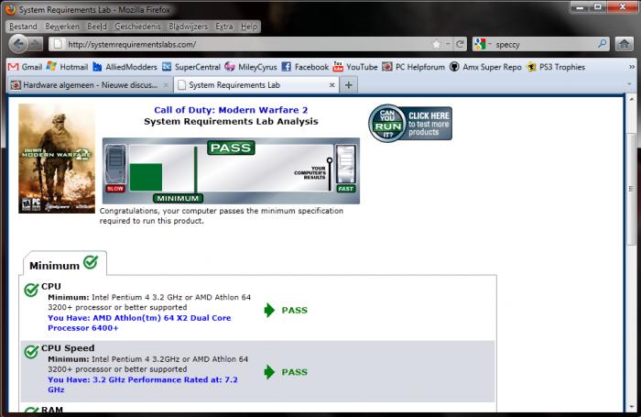Click 'You Have: AMD Athlon(tm) 64 X2' text
Screen dimensions: 641x417
tap(139, 323)
